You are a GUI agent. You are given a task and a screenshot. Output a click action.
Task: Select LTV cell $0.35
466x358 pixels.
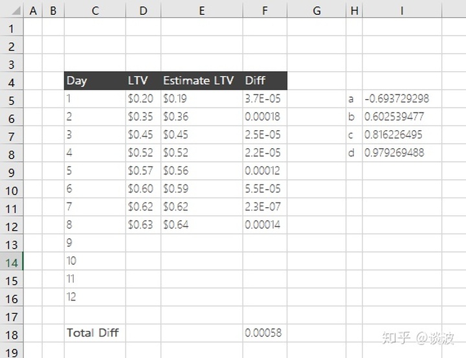click(143, 117)
